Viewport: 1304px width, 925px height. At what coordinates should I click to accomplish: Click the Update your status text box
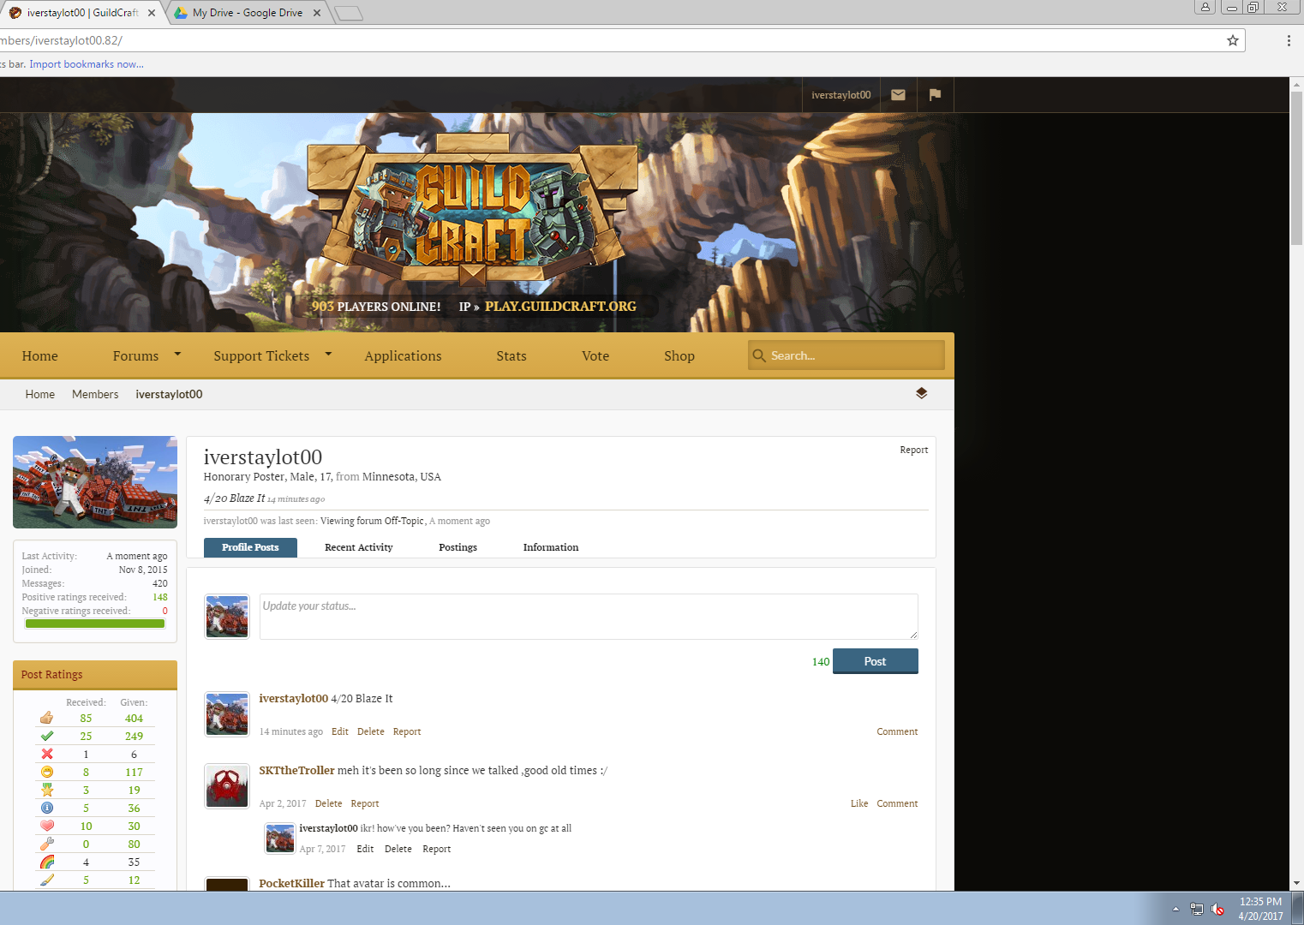tap(589, 617)
